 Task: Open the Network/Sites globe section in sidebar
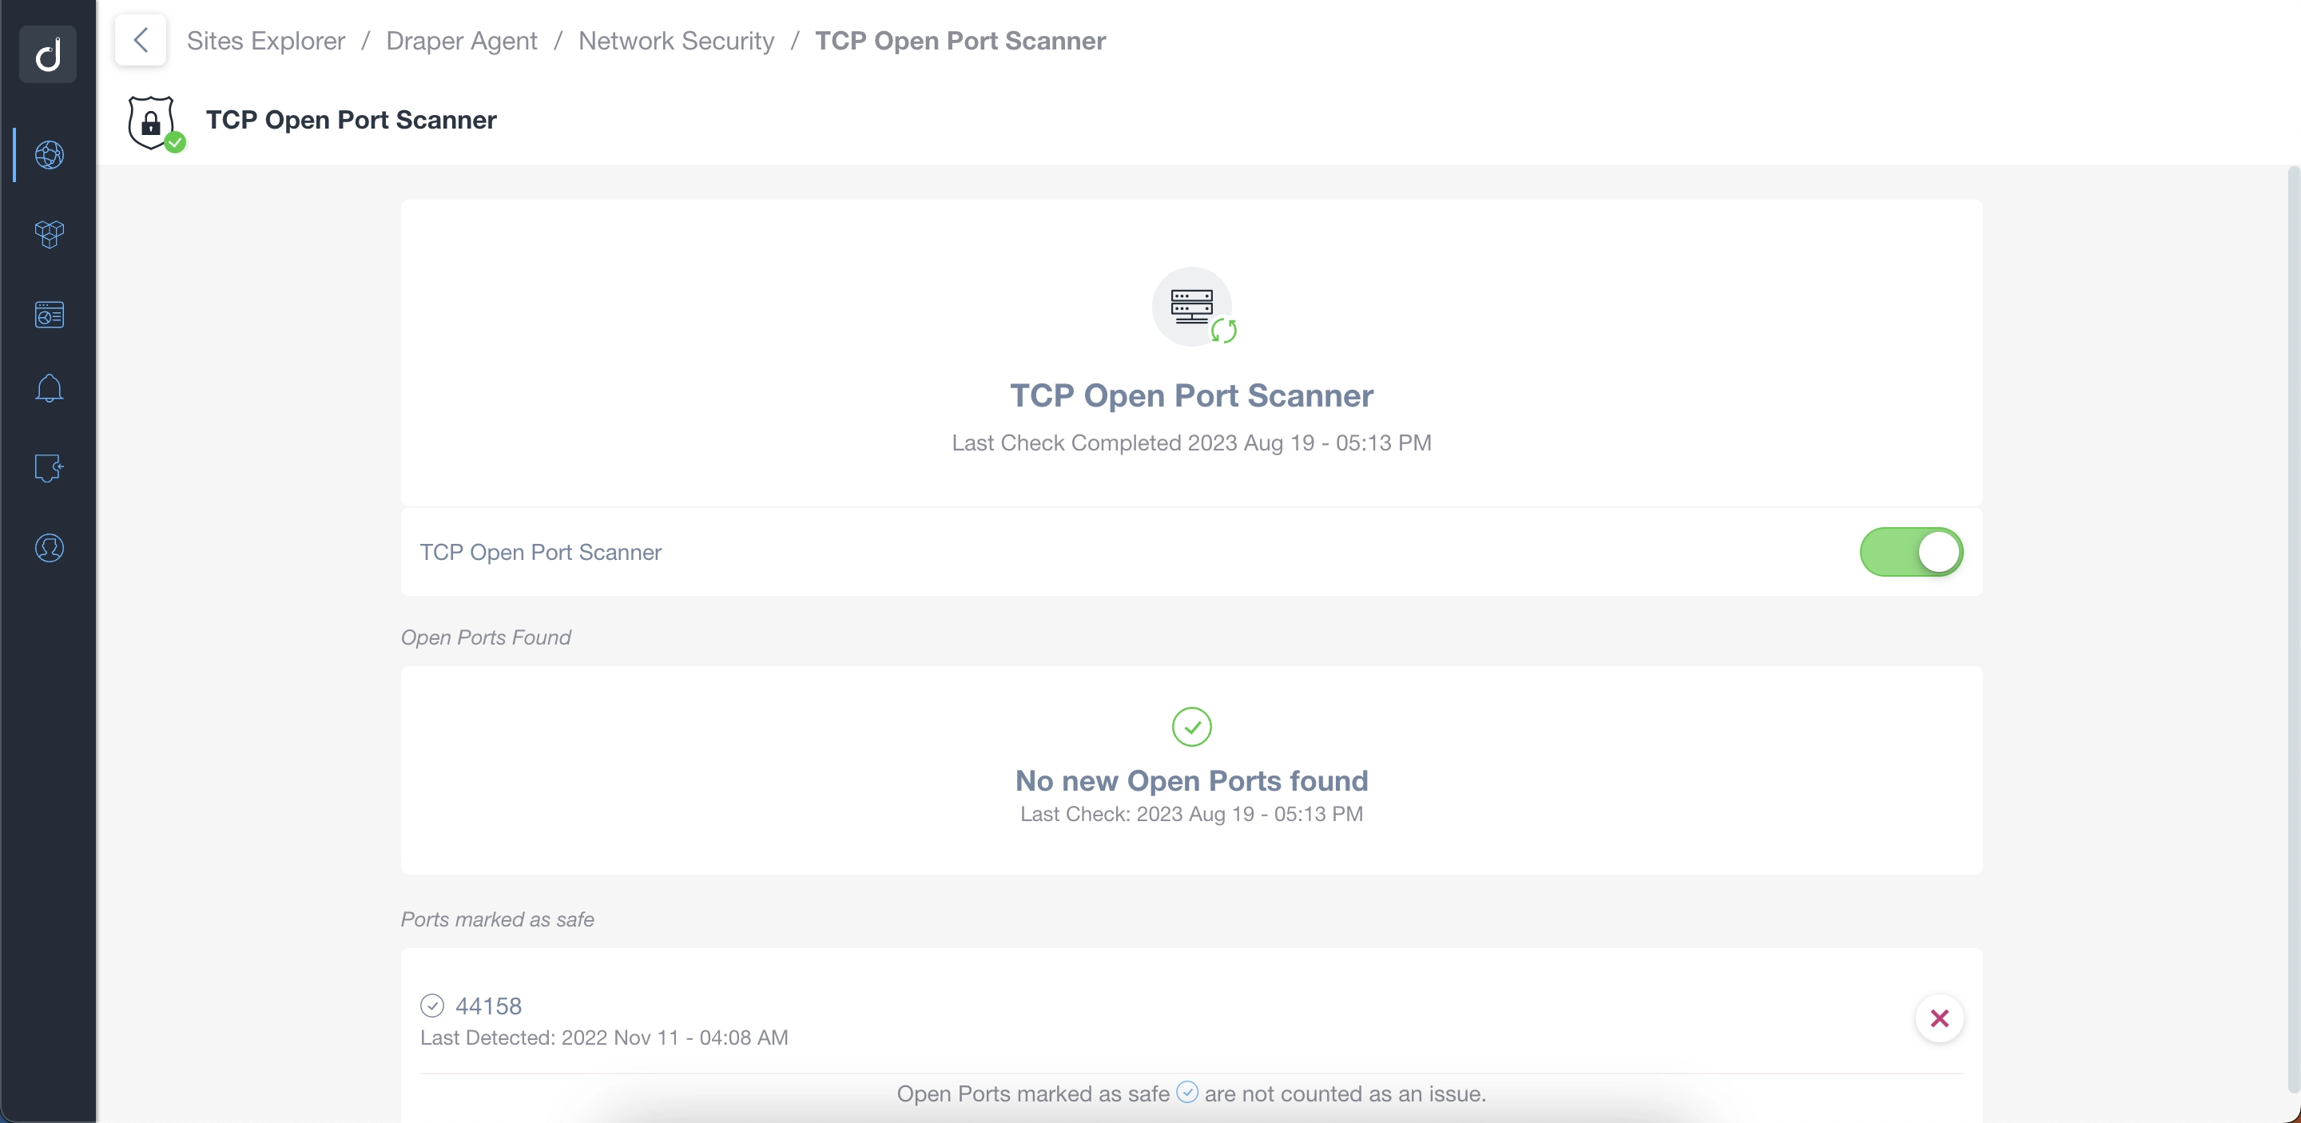(49, 153)
